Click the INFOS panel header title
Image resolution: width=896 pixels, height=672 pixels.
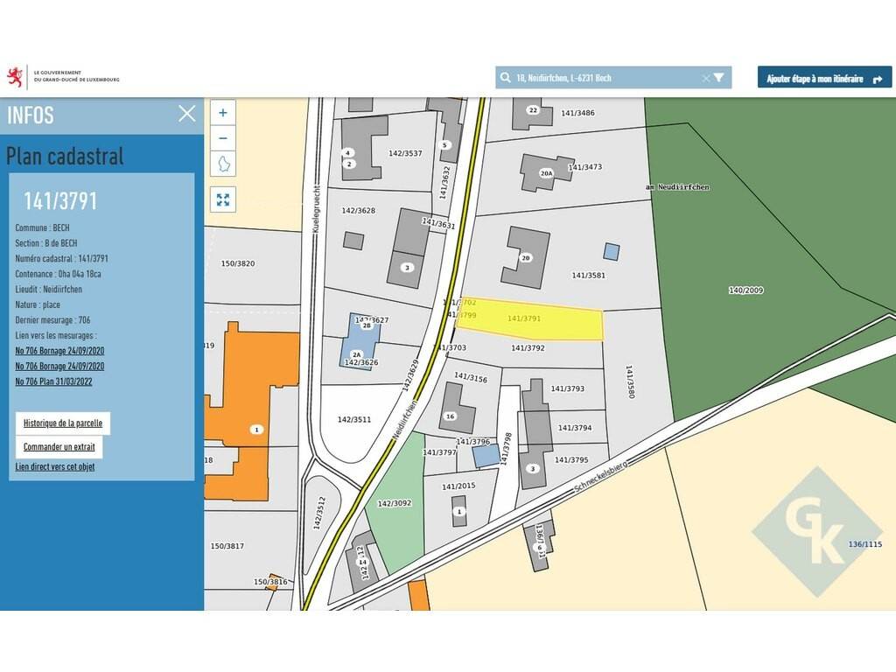click(x=31, y=115)
